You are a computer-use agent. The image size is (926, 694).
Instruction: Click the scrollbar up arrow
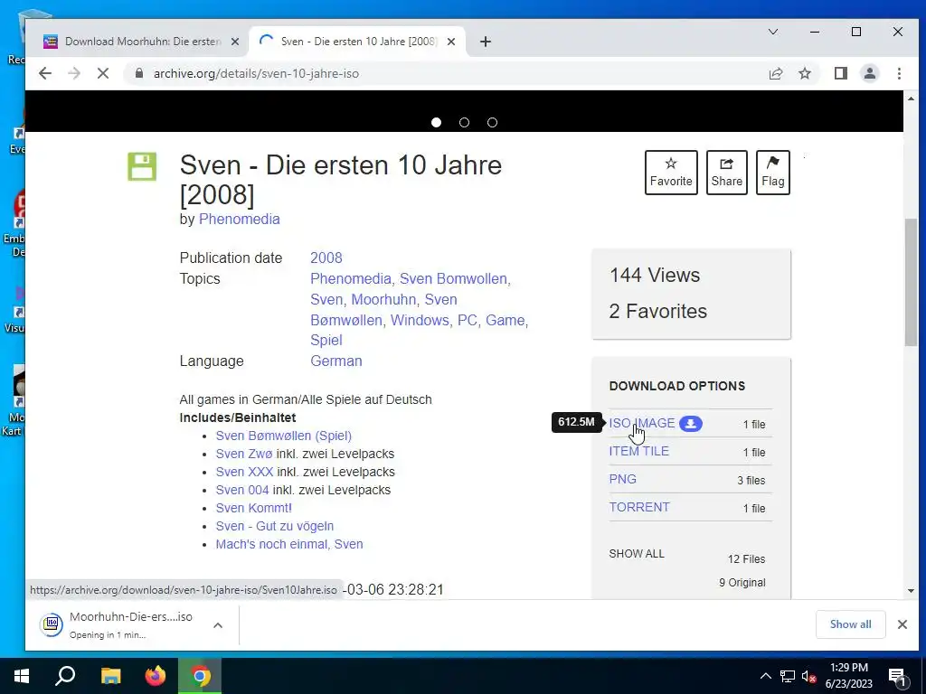click(910, 98)
